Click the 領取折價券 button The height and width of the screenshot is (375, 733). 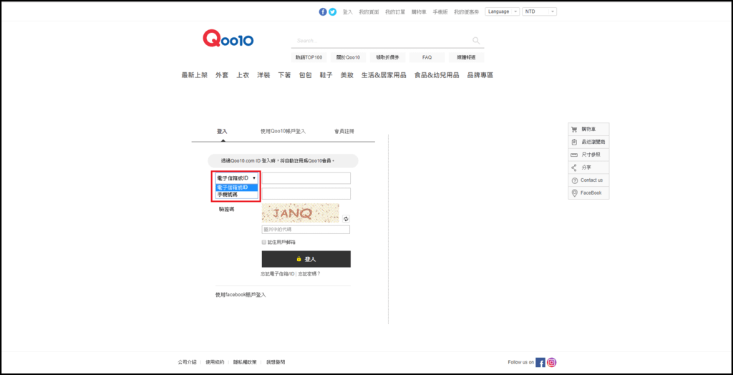[387, 57]
